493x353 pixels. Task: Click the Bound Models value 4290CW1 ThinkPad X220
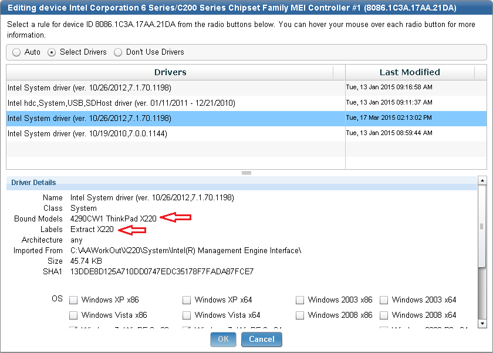click(x=113, y=218)
